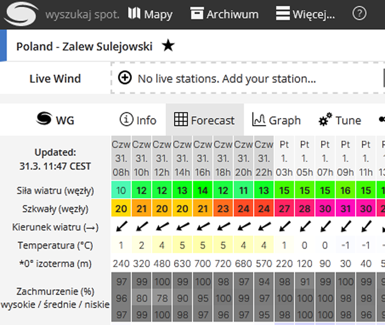Screen dimensions: 385x325
Task: Select the gust 31 magenta cell
Action: pyautogui.click(x=346, y=208)
